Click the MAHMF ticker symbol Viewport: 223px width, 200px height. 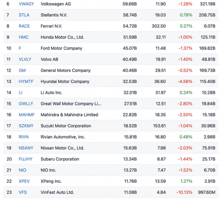27,115
